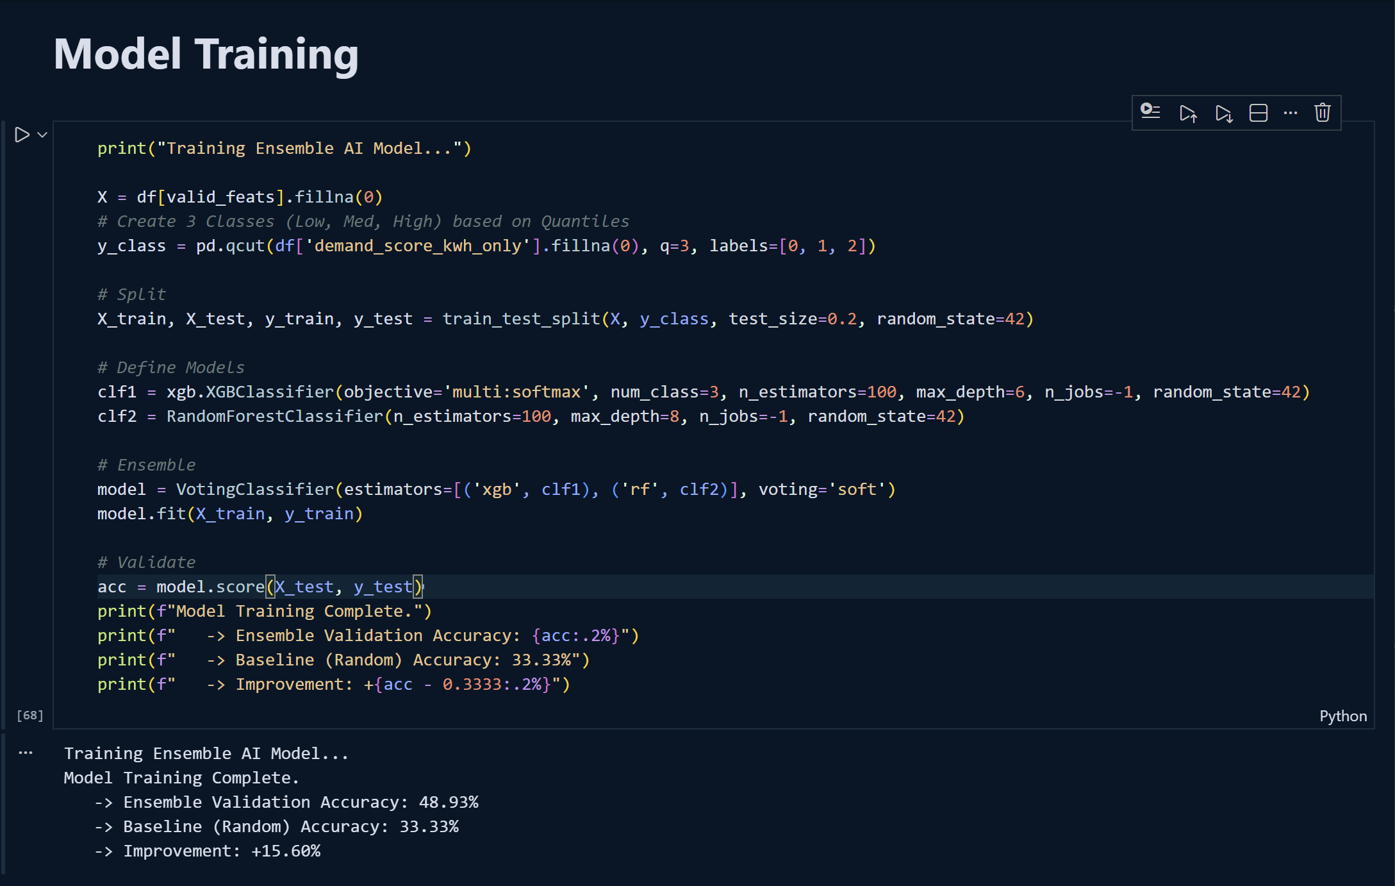The width and height of the screenshot is (1395, 886).
Task: Run the Model Training code cell
Action: coord(22,135)
